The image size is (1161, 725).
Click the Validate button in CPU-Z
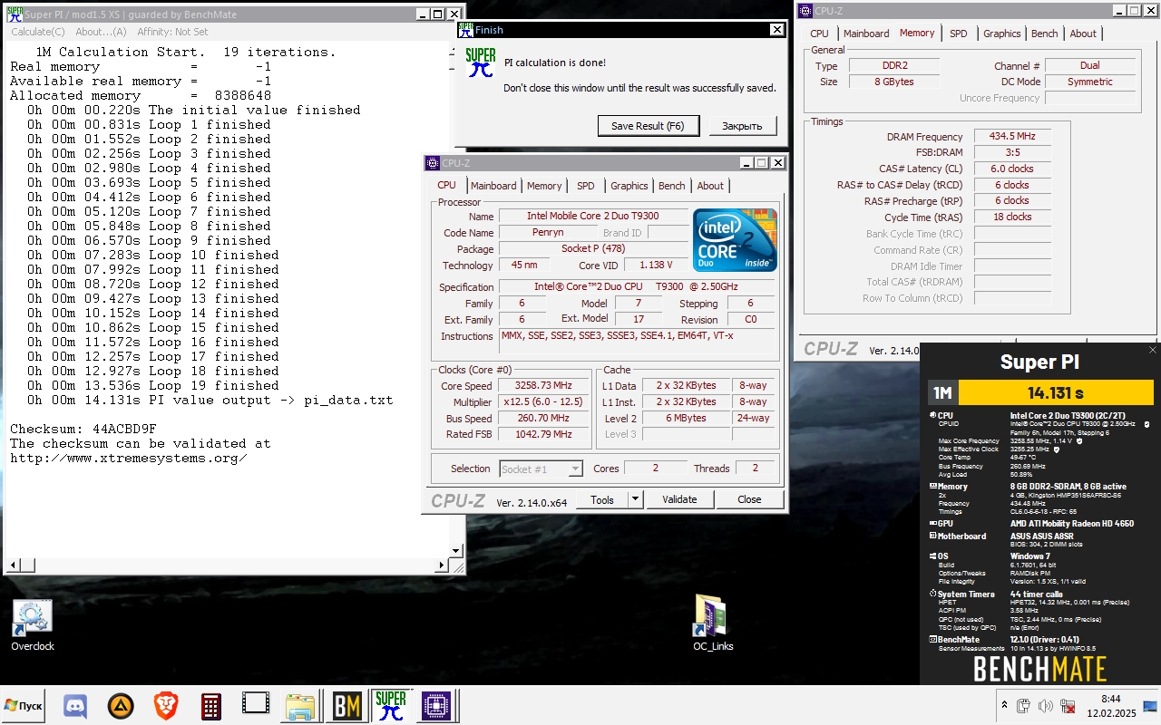coord(679,499)
